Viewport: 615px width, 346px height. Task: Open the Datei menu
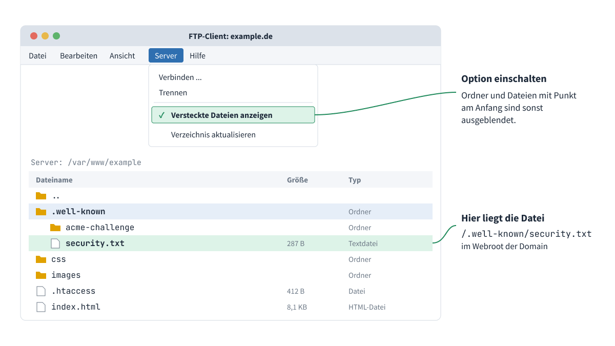click(37, 56)
